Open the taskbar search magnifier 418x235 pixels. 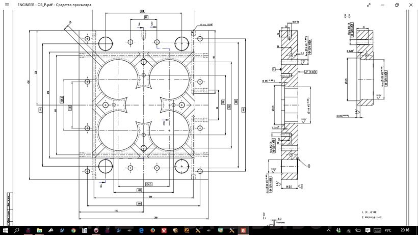point(16,231)
